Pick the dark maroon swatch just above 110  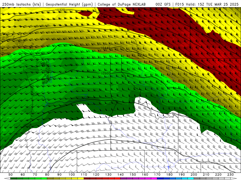[87, 178]
